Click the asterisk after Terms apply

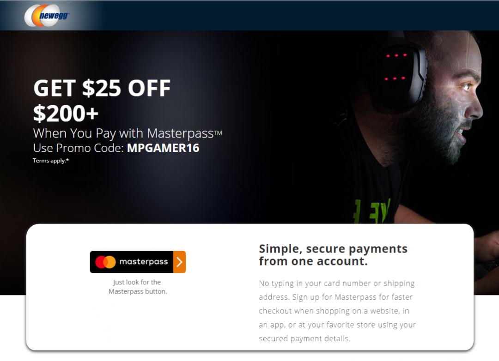(x=67, y=160)
